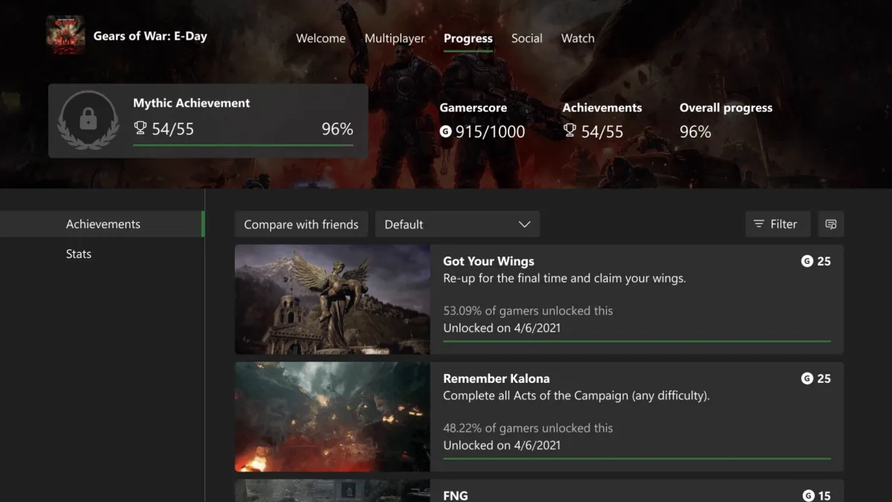The image size is (892, 502).
Task: Click the Mythic Achievement green progress bar
Action: click(243, 145)
